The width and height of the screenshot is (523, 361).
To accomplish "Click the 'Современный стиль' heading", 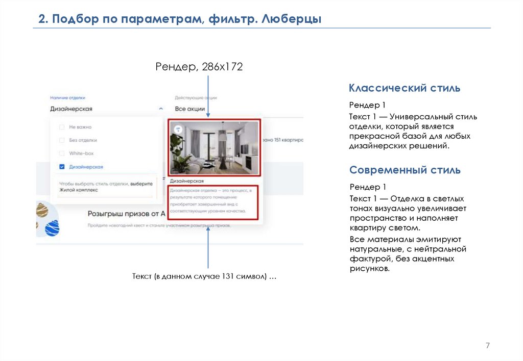I will click(405, 170).
